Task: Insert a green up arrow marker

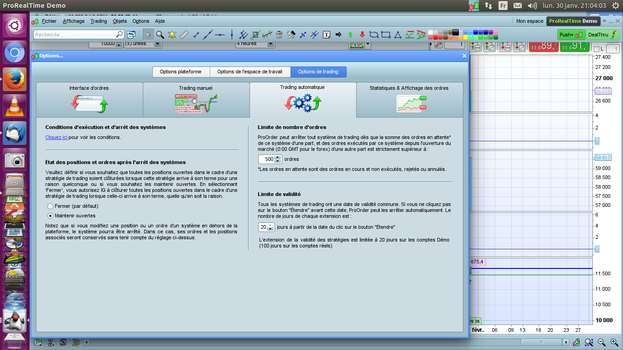Action: [350, 35]
